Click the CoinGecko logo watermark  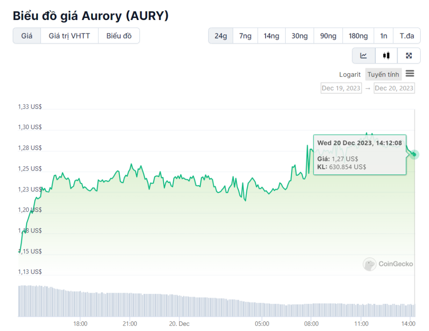[388, 264]
